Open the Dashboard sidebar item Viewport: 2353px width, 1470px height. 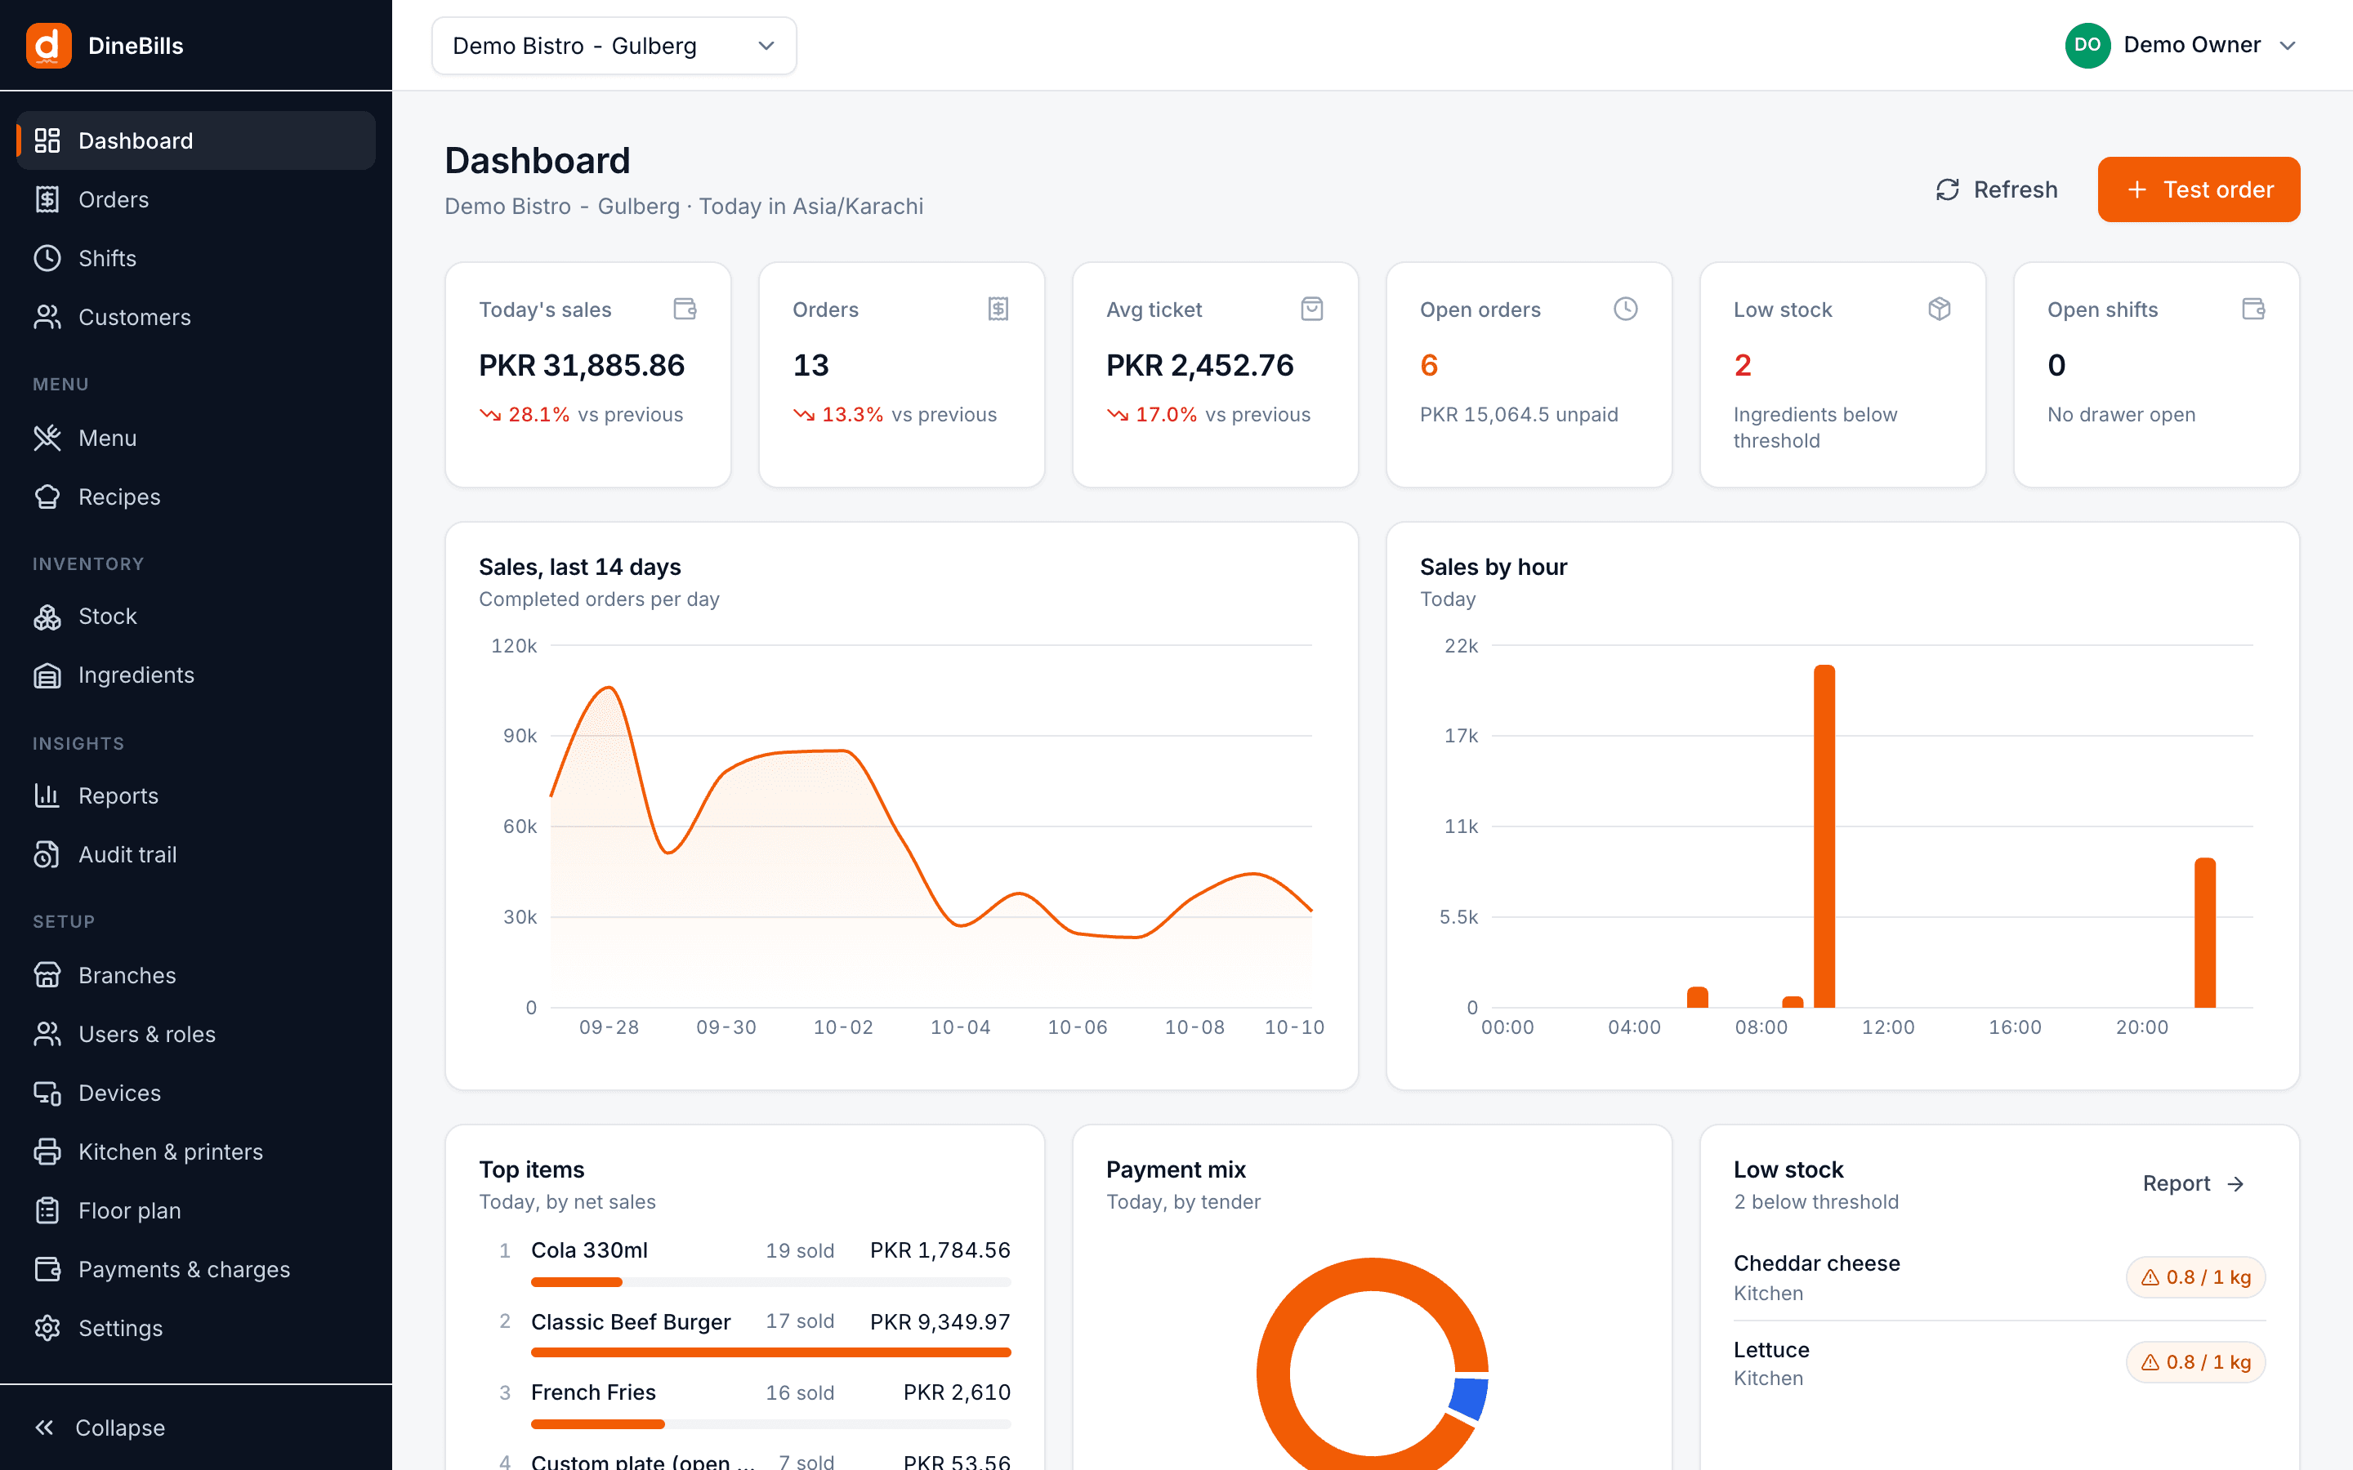pyautogui.click(x=196, y=141)
